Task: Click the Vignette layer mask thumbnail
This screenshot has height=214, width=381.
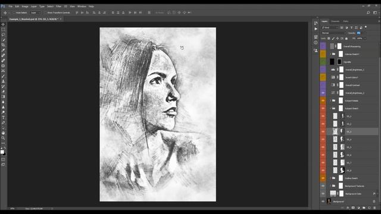Action: coord(339,62)
